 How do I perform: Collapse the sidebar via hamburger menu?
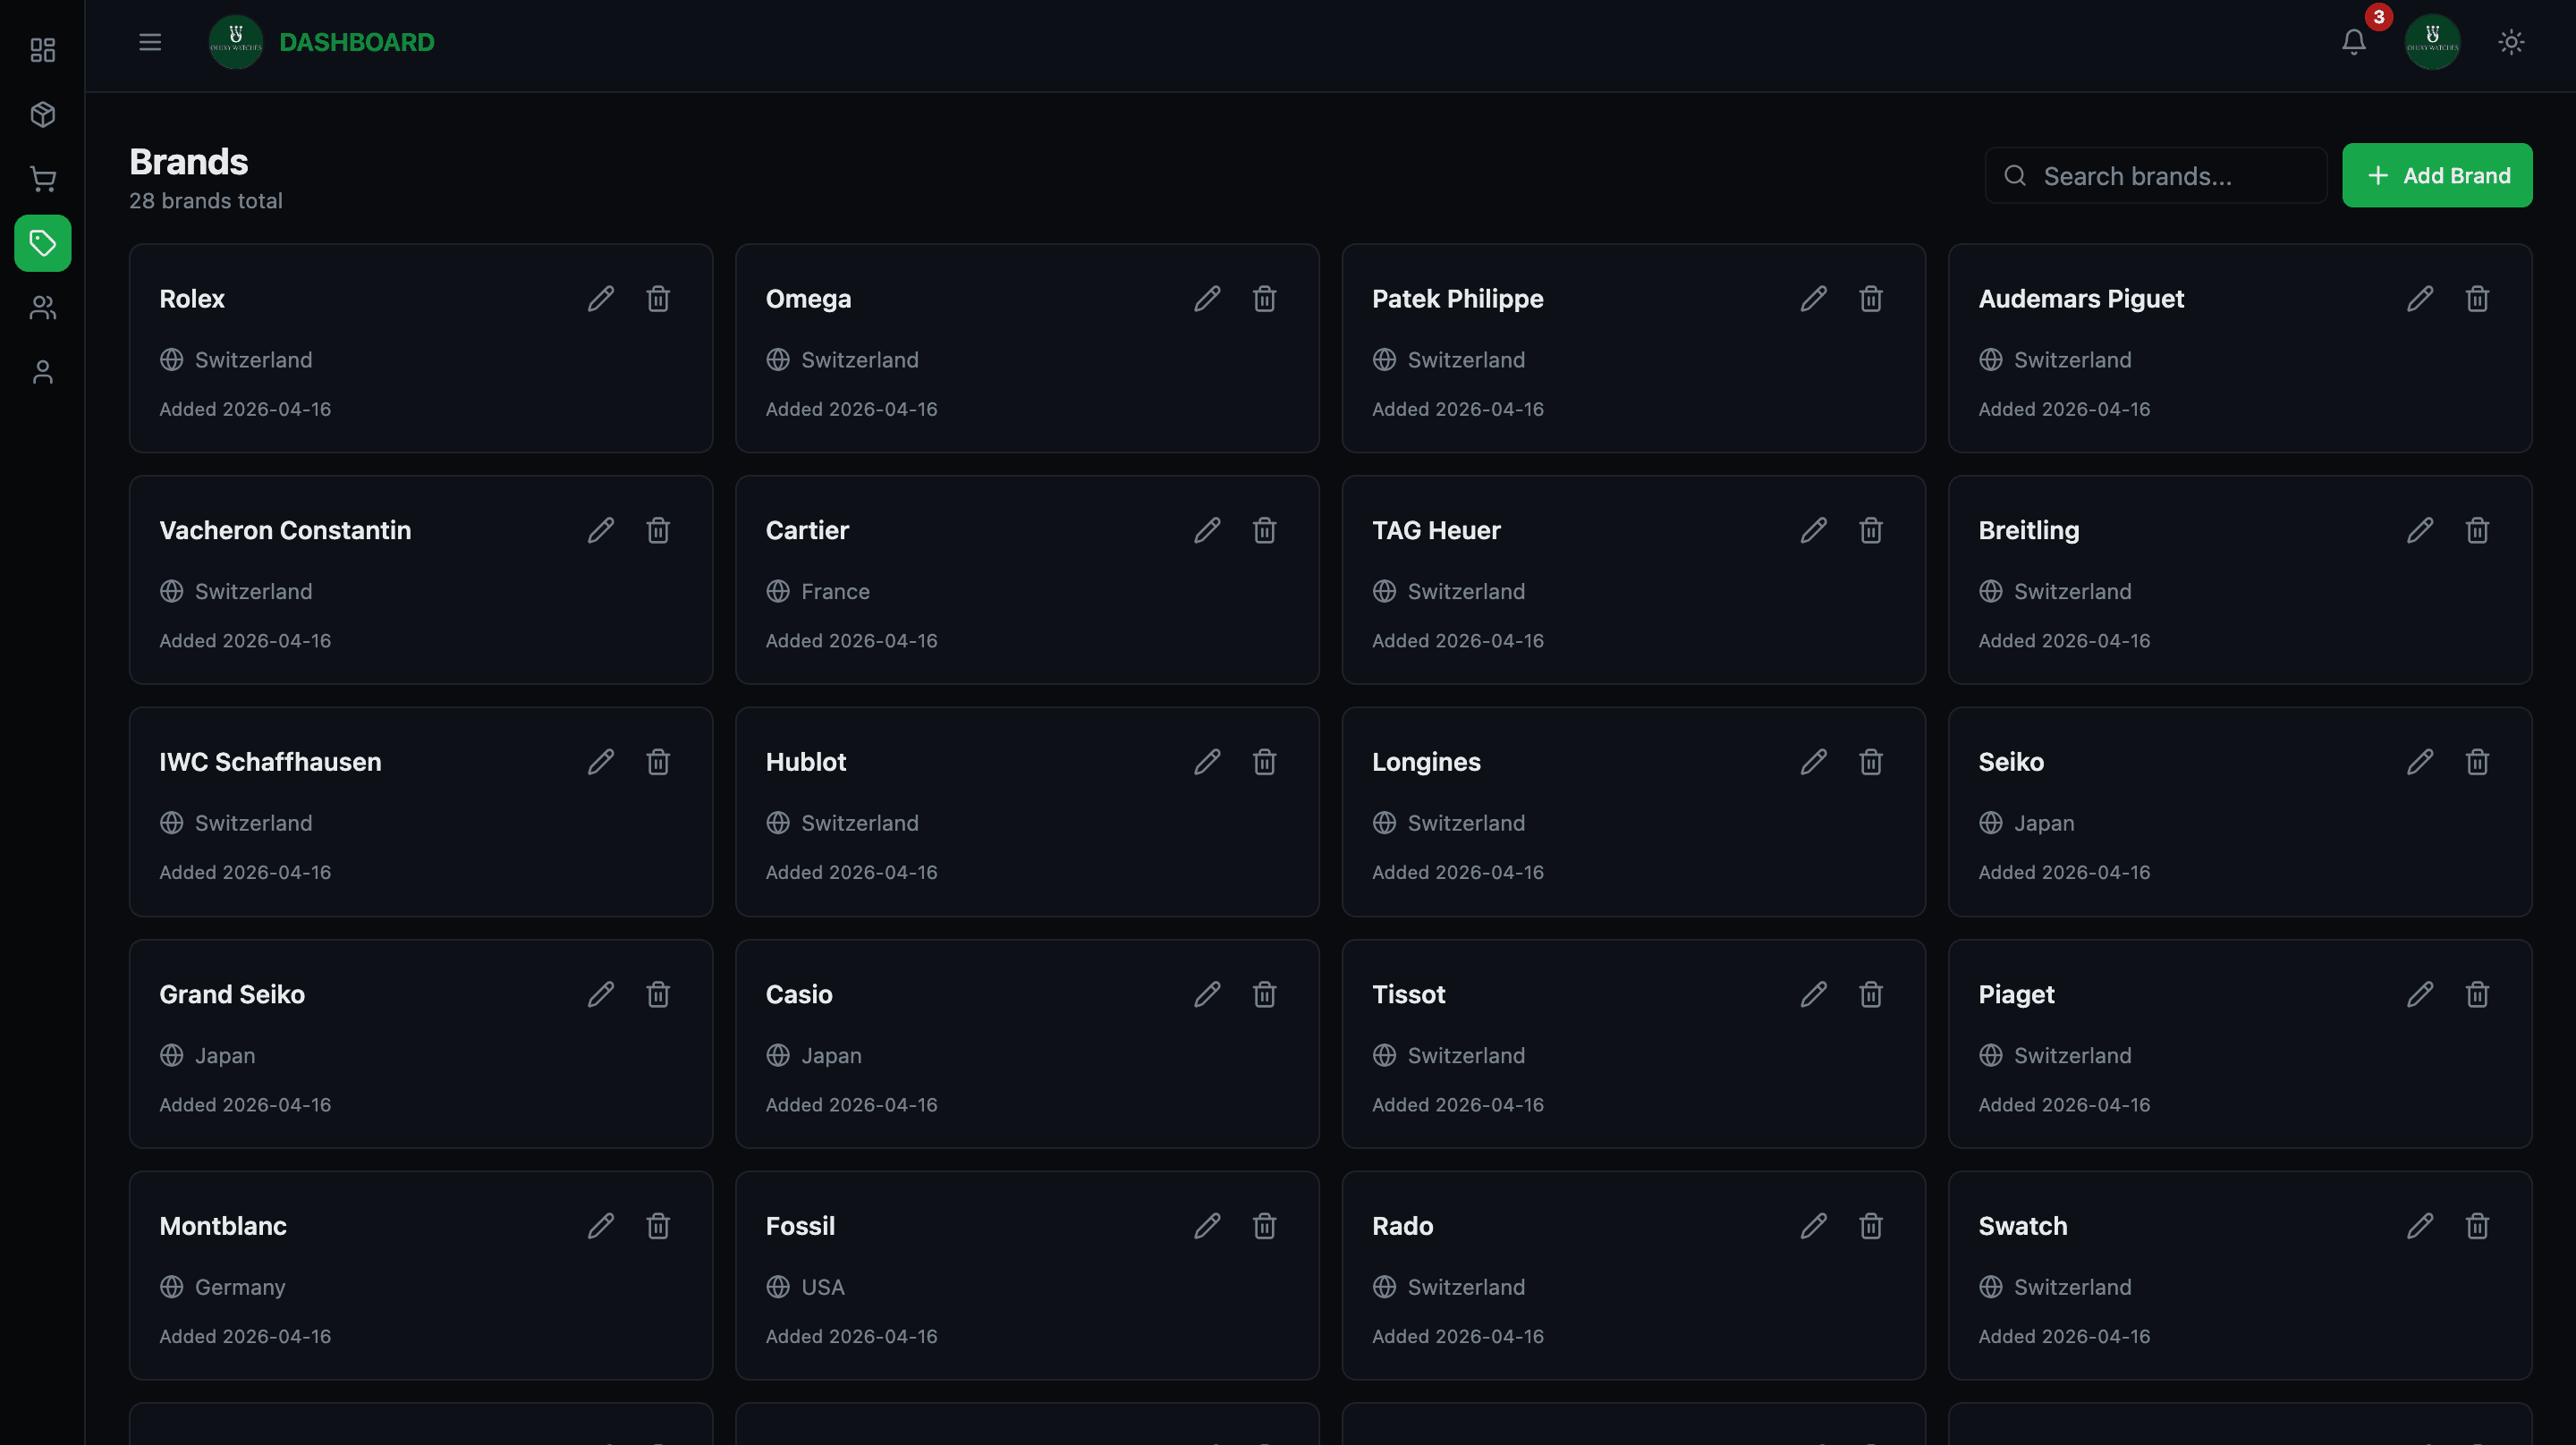coord(149,42)
